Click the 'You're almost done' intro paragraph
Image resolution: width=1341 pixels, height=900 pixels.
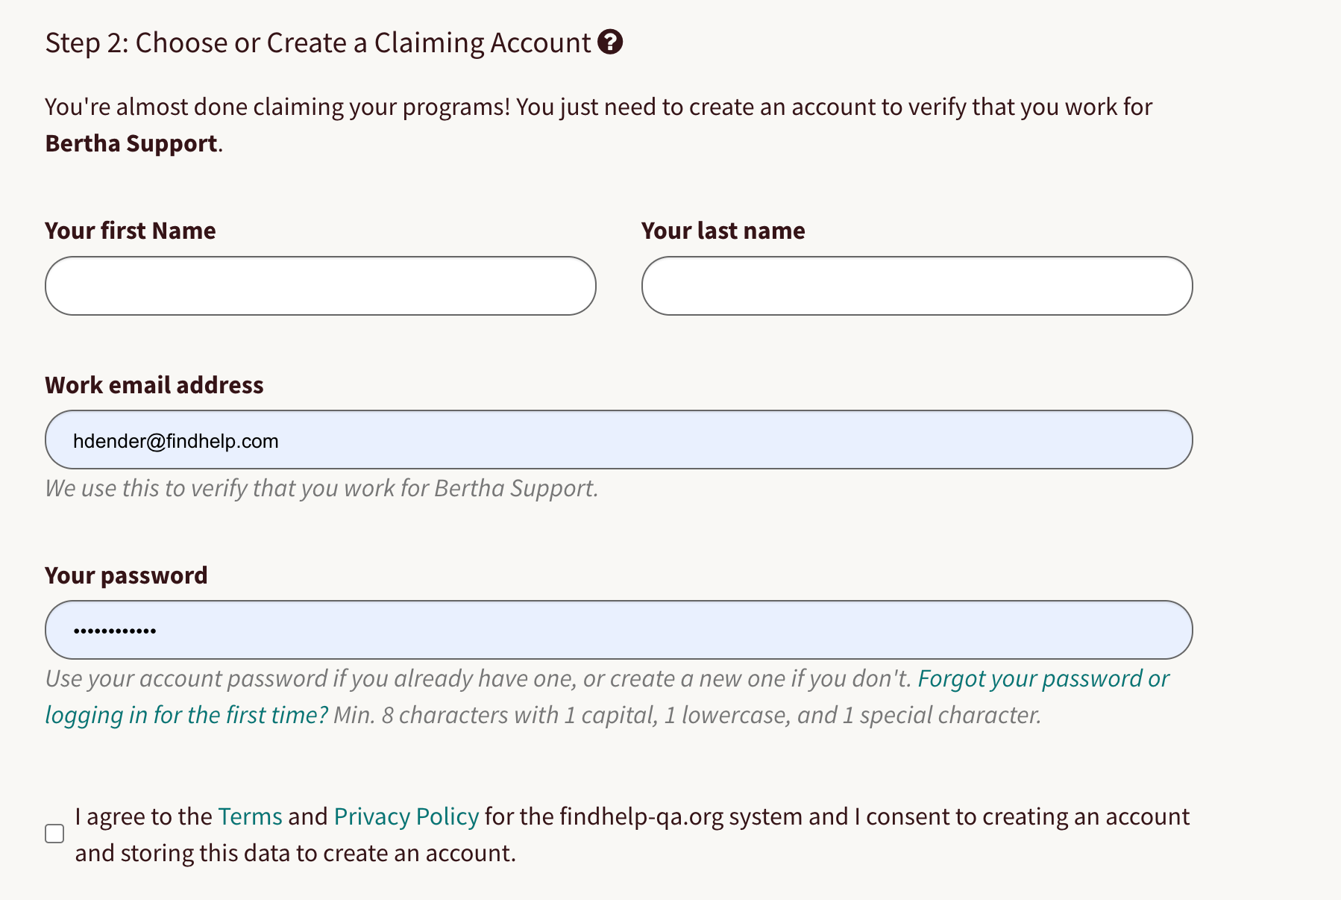coord(598,107)
